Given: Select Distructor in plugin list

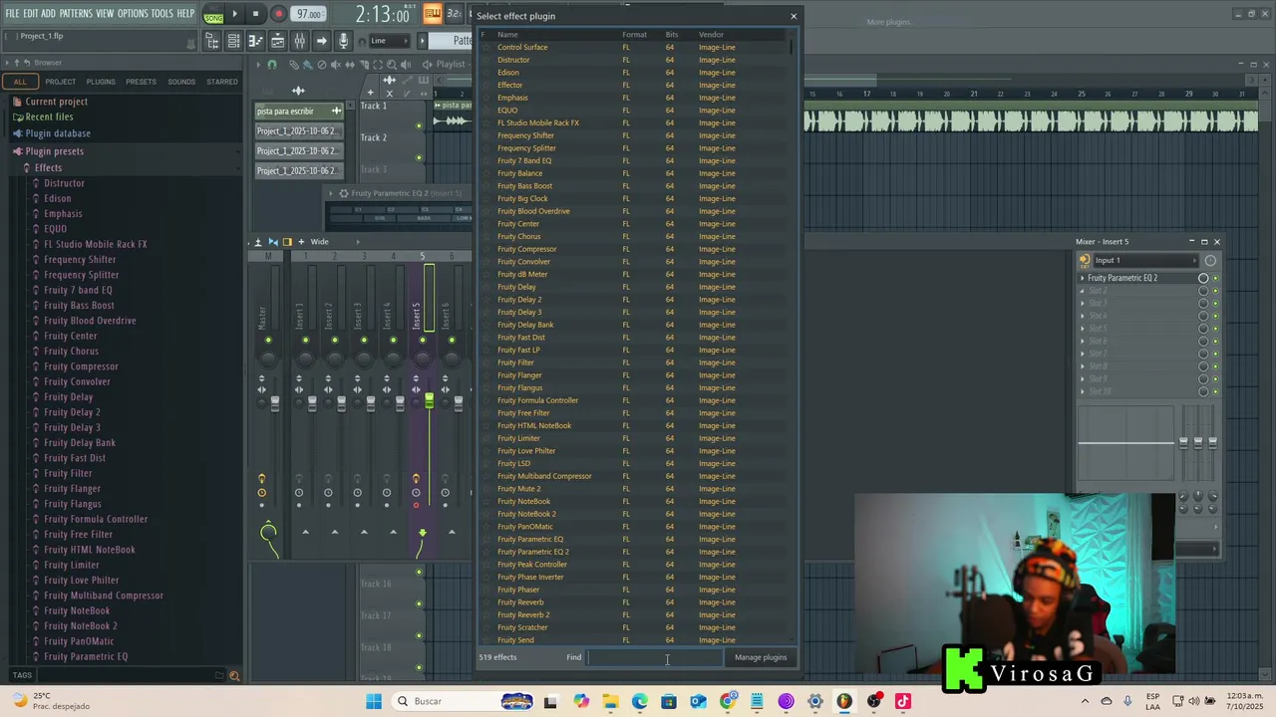Looking at the screenshot, I should (x=513, y=60).
